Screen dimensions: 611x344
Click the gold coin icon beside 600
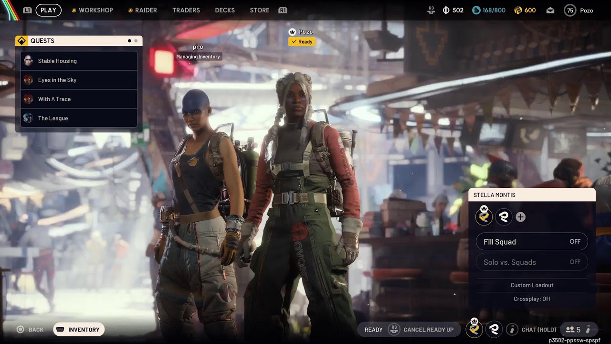click(518, 10)
